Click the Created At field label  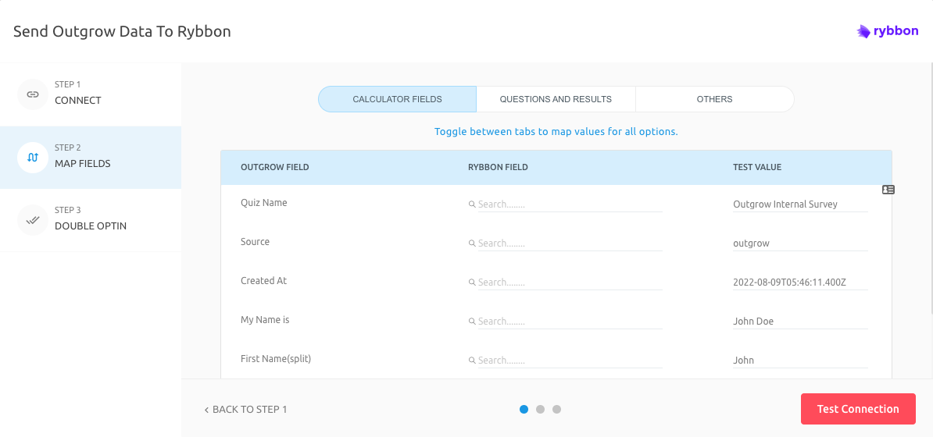point(263,281)
